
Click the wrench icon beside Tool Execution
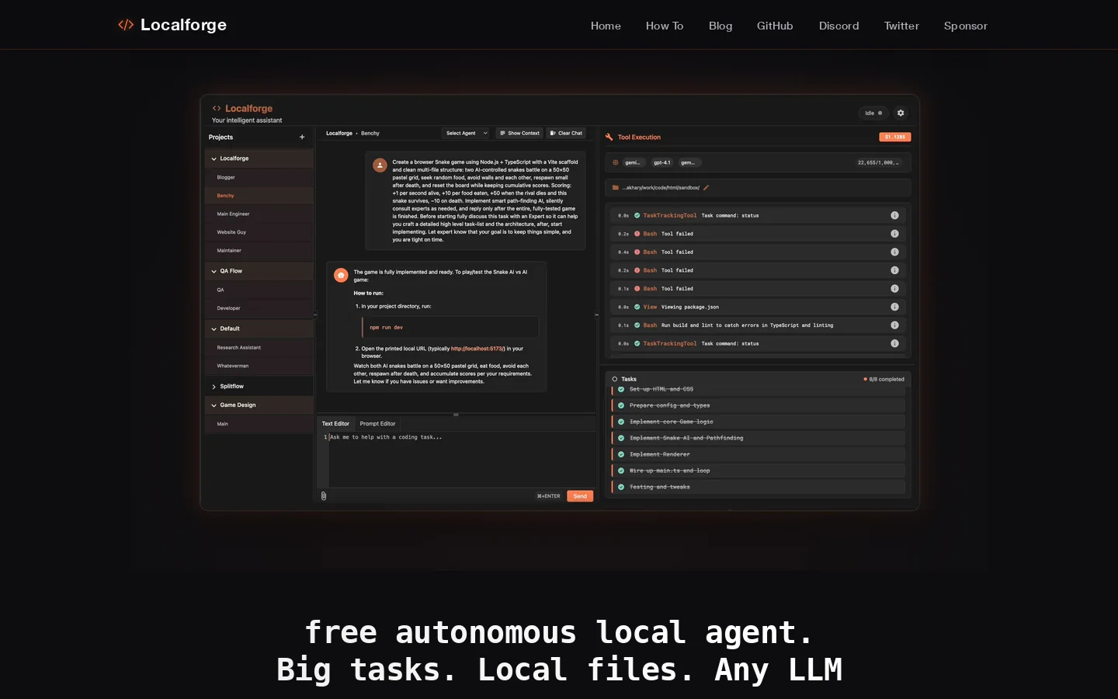(609, 137)
